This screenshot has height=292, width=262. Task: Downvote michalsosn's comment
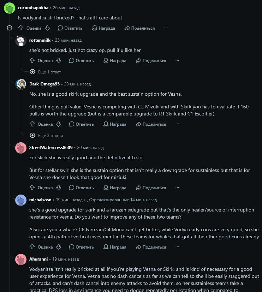59,247
